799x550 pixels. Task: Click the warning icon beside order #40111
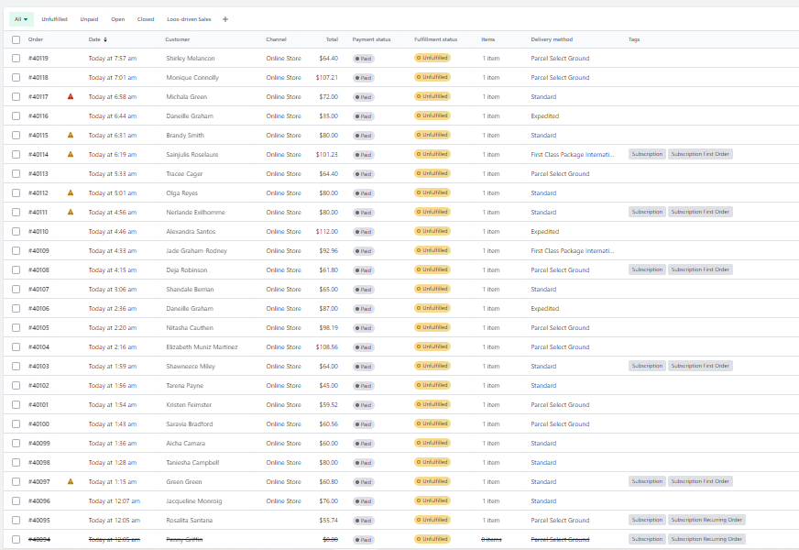71,212
